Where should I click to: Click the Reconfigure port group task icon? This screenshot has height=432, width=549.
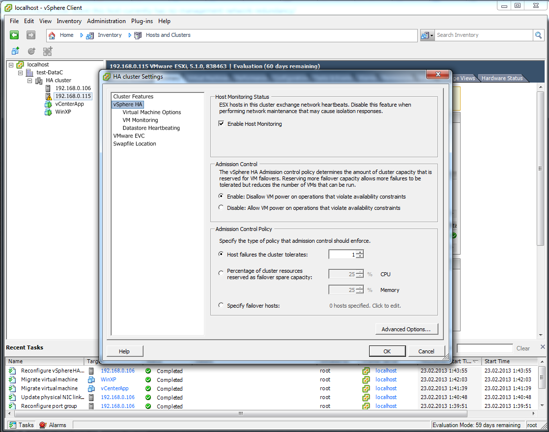[13, 406]
